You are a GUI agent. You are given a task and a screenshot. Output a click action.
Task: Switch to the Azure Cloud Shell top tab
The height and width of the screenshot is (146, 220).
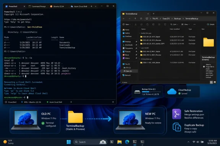coord(79,6)
